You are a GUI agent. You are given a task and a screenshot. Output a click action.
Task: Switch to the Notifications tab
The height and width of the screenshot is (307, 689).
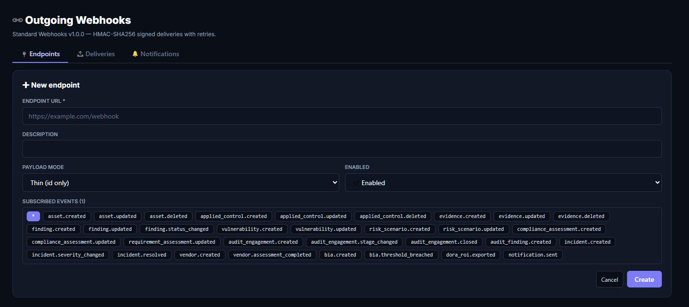pos(155,54)
